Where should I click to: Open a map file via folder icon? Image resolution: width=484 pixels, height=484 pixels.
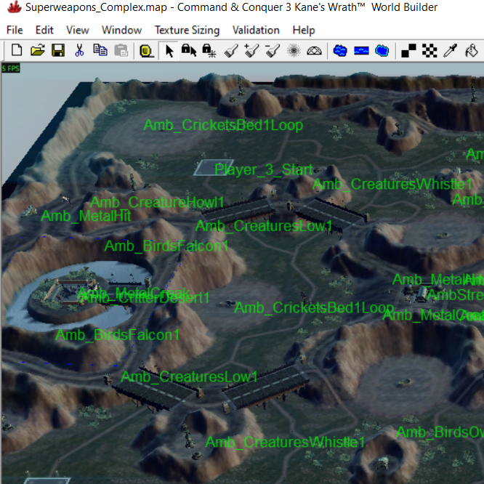pyautogui.click(x=38, y=50)
